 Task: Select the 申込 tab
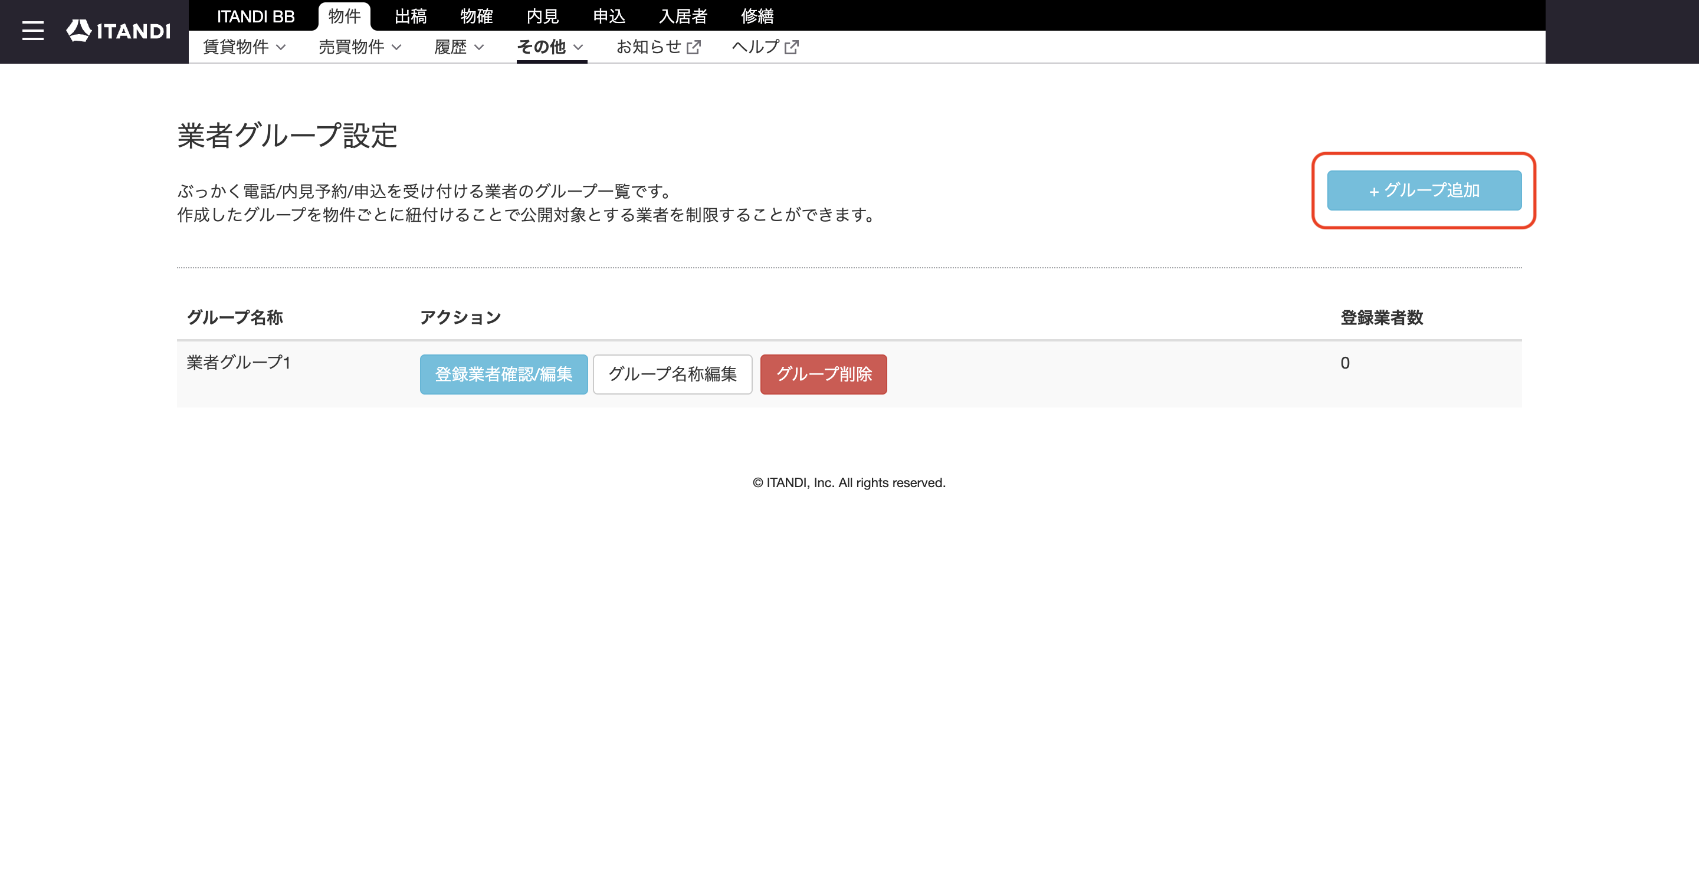click(608, 16)
